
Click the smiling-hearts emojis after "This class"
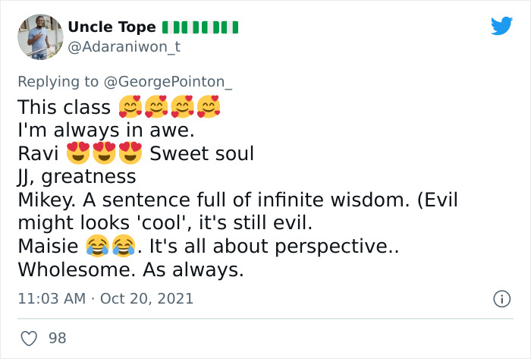click(x=170, y=107)
